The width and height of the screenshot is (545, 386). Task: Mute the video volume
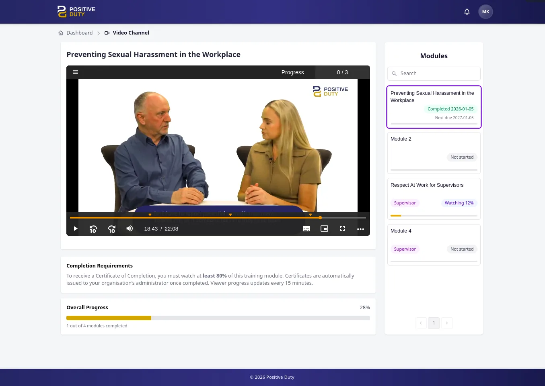pyautogui.click(x=129, y=229)
